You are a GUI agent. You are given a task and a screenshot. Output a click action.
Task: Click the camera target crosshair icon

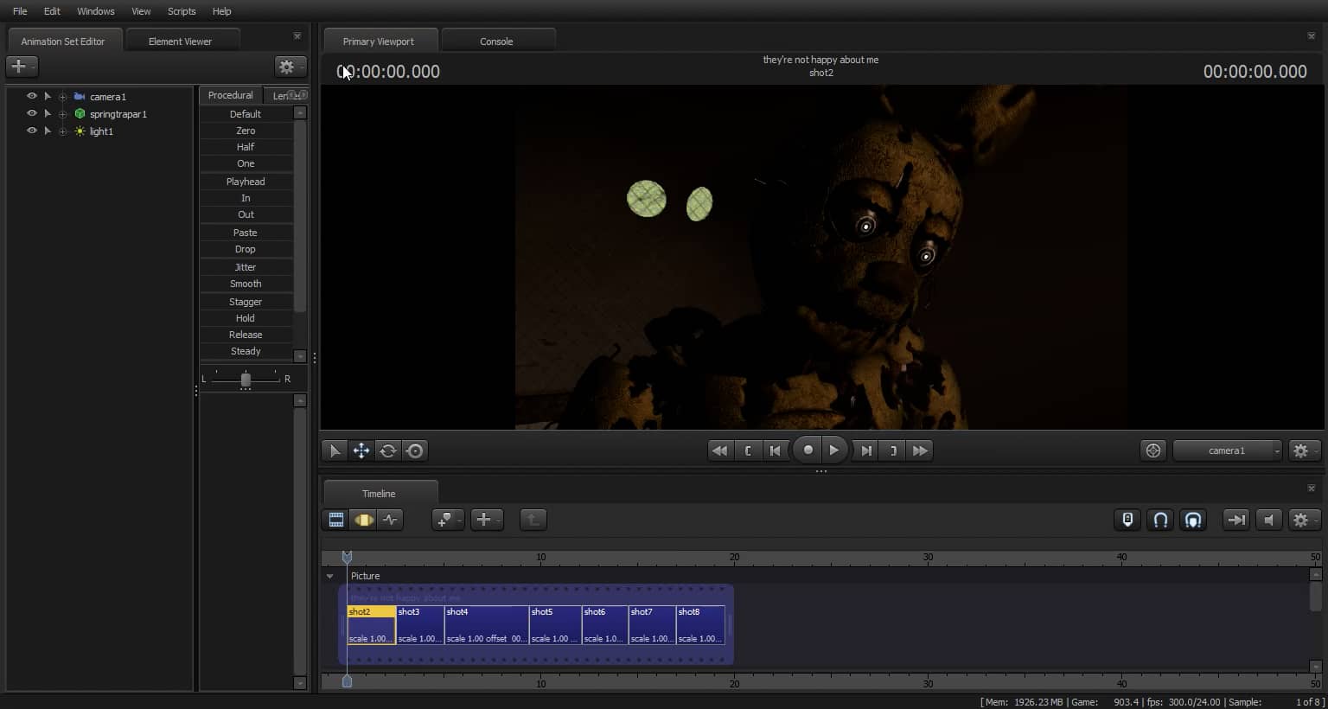click(1153, 450)
